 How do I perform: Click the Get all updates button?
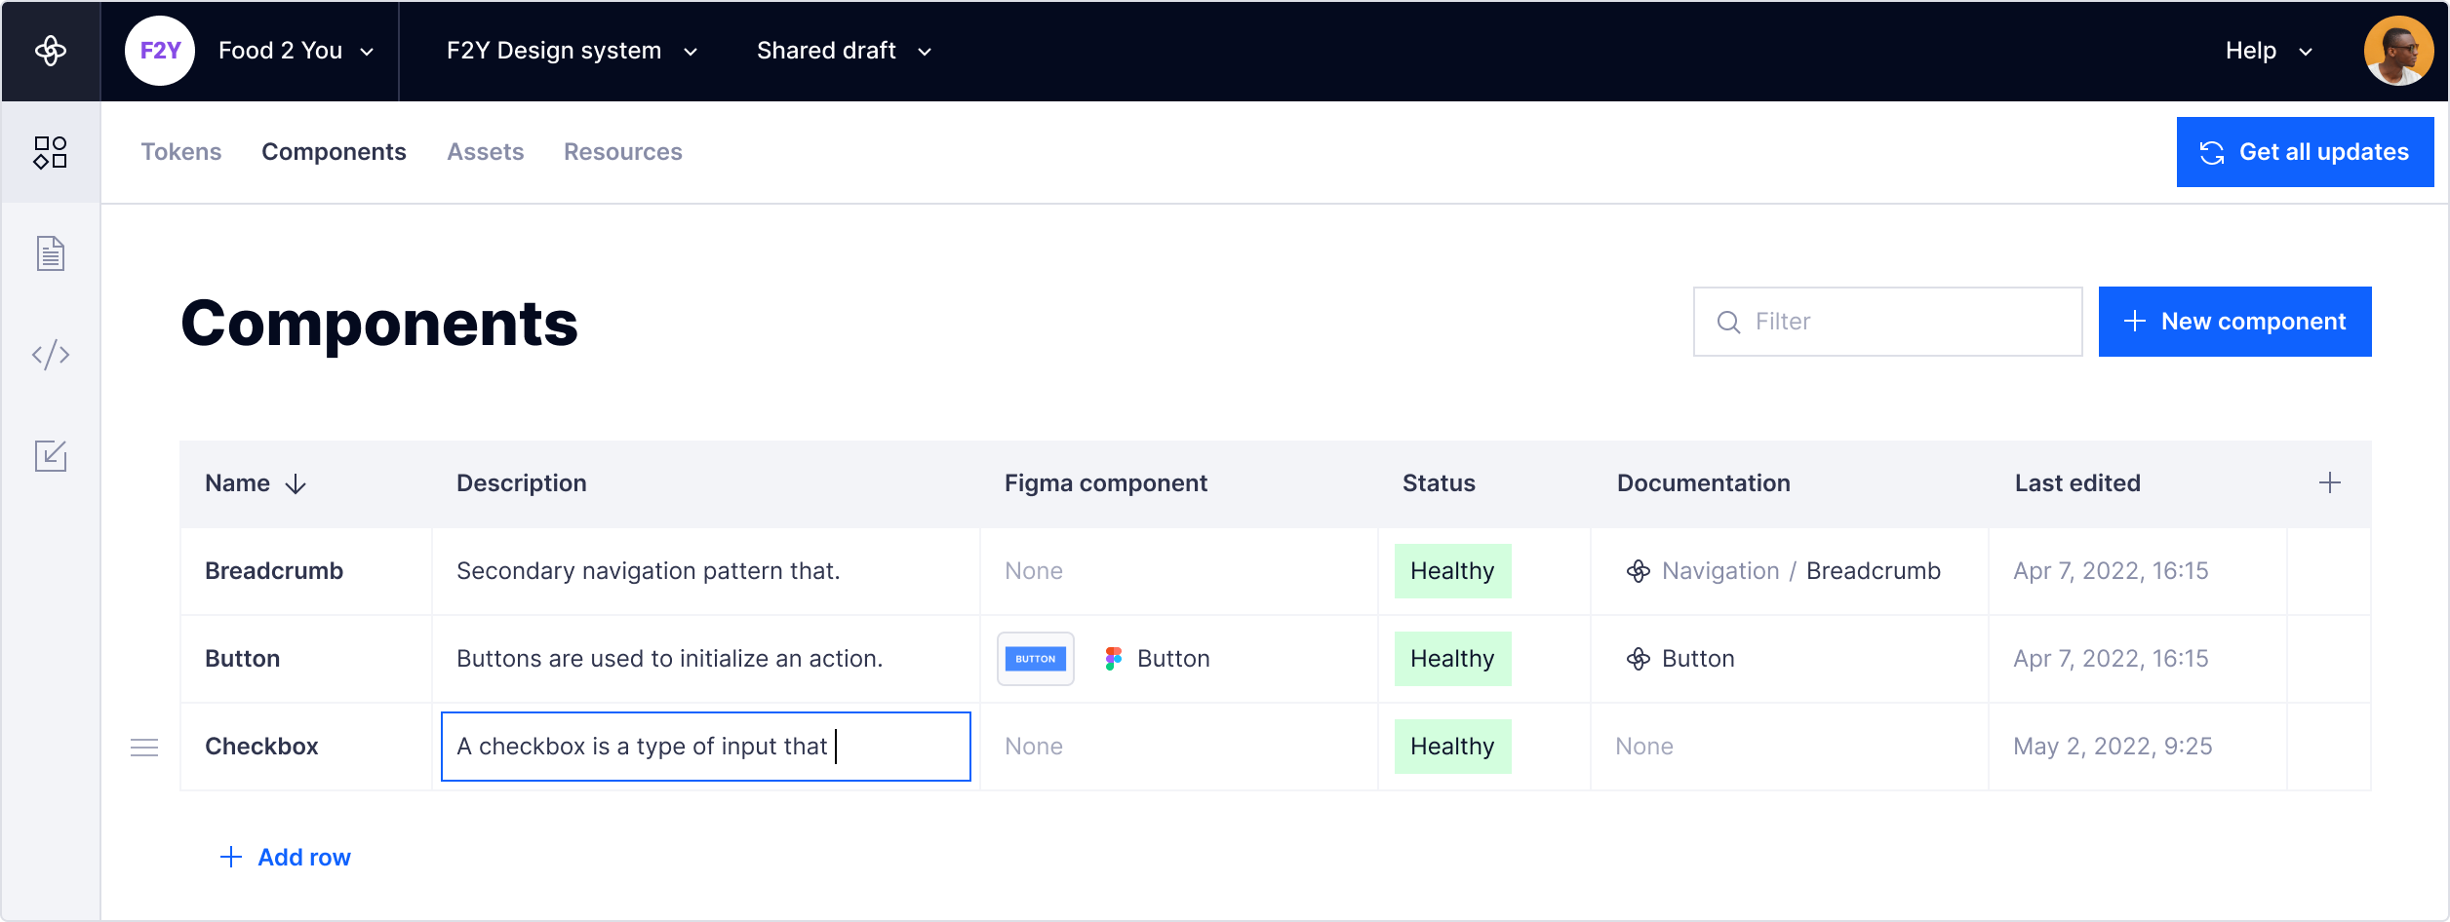point(2305,152)
